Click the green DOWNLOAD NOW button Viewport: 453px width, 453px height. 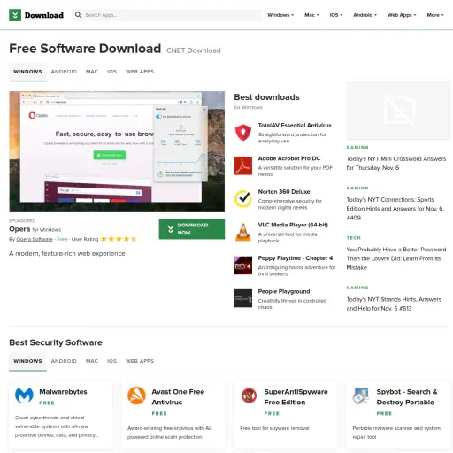click(x=192, y=229)
